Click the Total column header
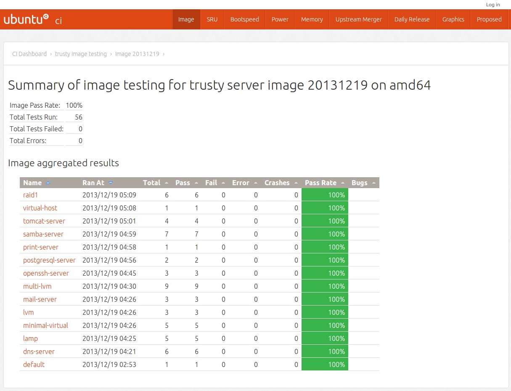 pyautogui.click(x=156, y=183)
